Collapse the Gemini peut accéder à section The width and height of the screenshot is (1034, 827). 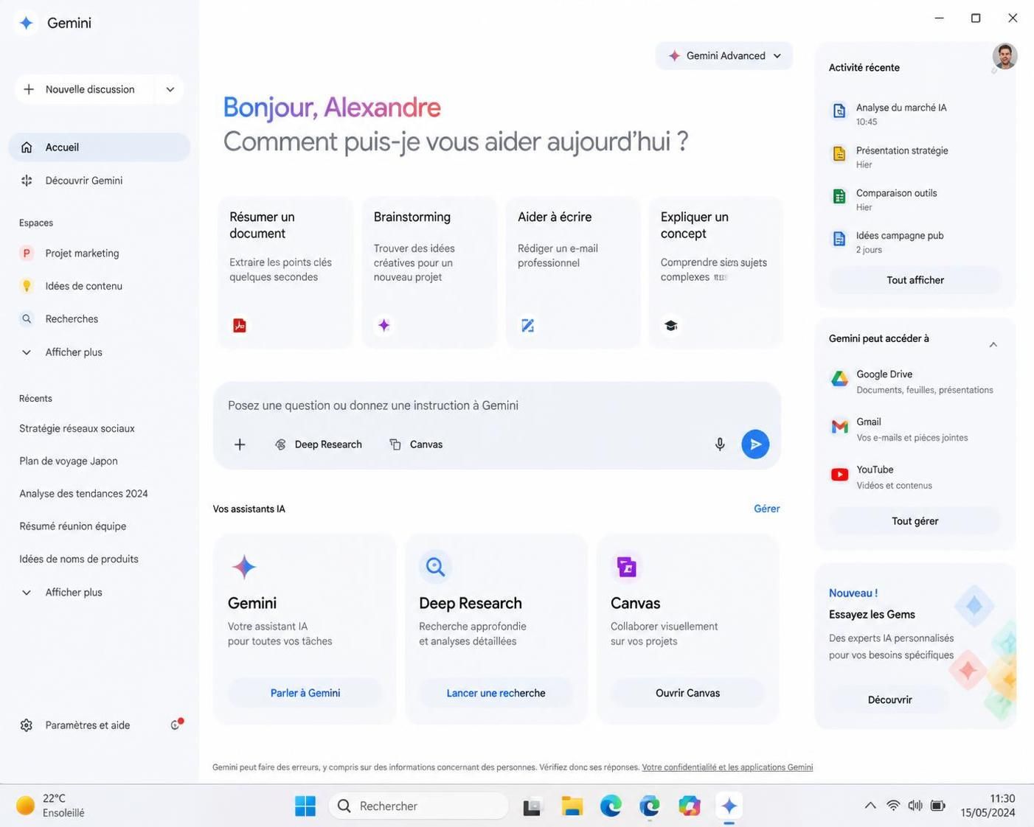pyautogui.click(x=993, y=344)
